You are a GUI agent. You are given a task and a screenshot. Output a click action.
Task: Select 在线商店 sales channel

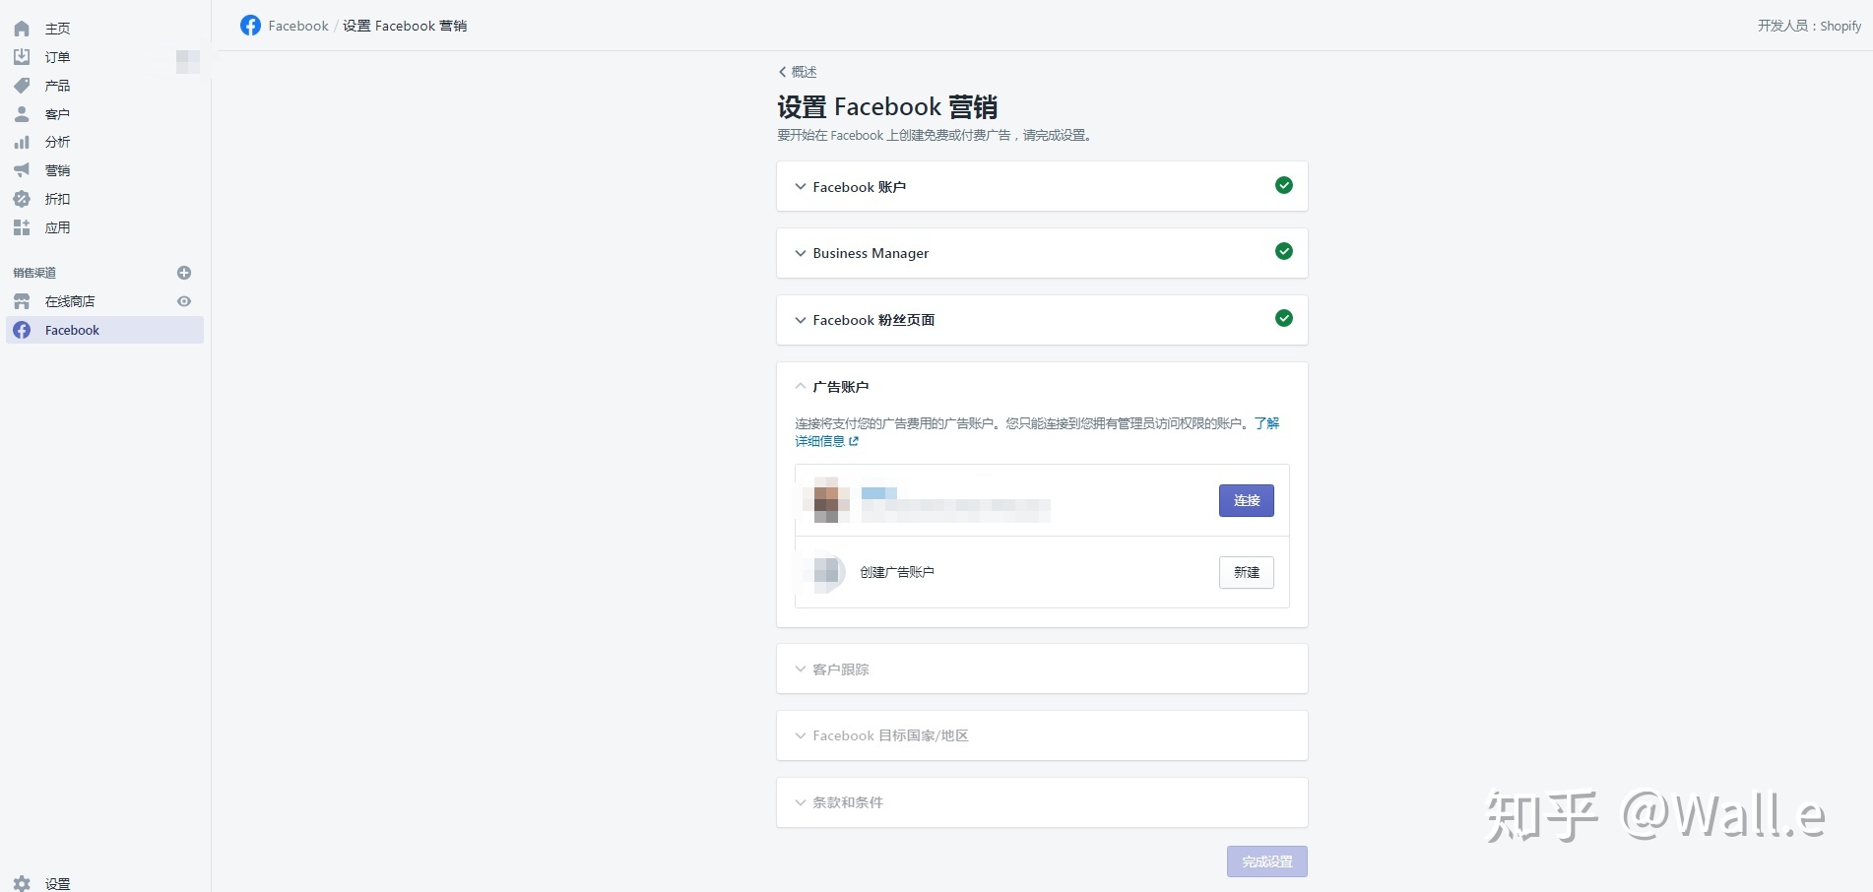[x=70, y=301]
